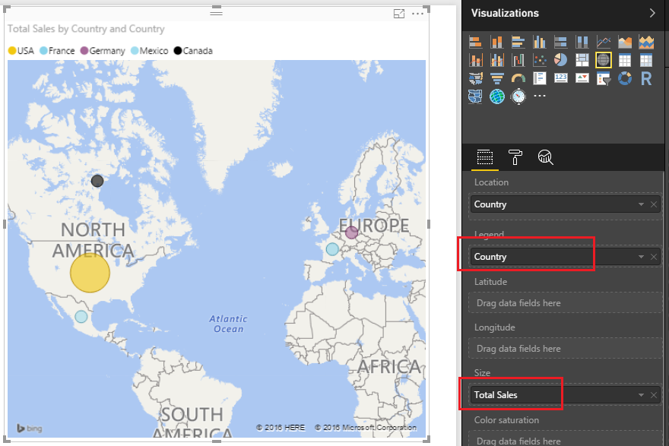Pick the Multi-row card visualization
Screen dimensions: 669x446
coord(539,78)
